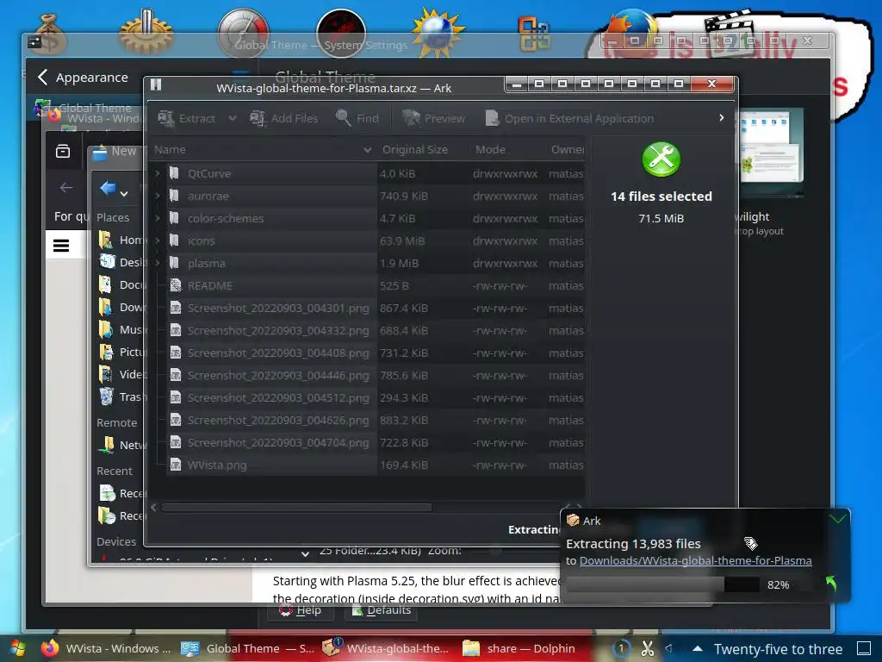Click Preview in Ark toolbar
Screen dimensions: 882x662
(x=434, y=118)
